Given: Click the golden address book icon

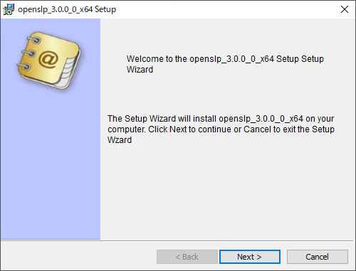Looking at the screenshot, I should tap(48, 60).
